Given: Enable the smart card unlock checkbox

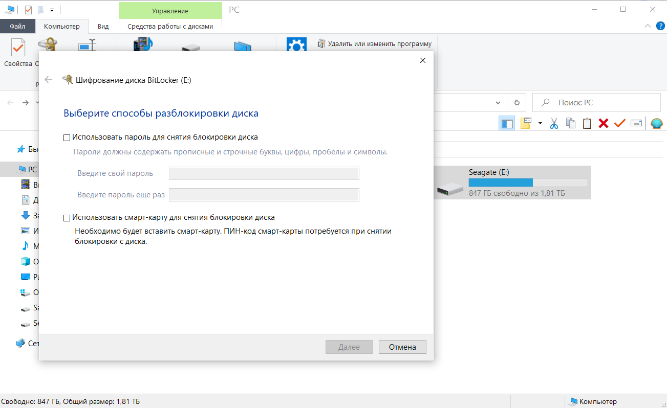Looking at the screenshot, I should pyautogui.click(x=67, y=218).
